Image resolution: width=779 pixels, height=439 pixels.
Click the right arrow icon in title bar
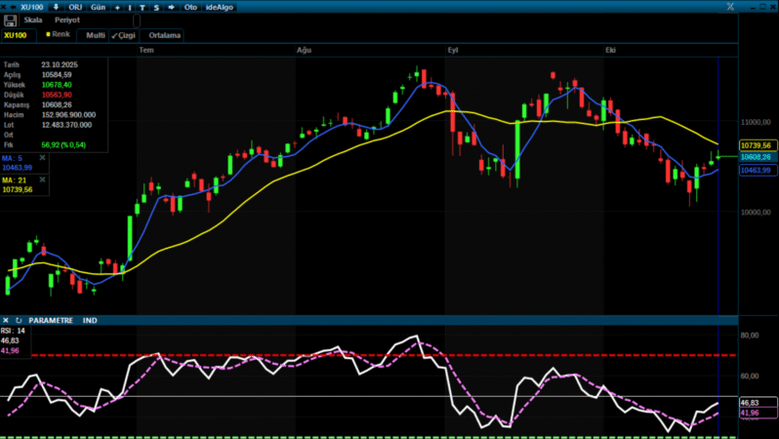click(172, 7)
